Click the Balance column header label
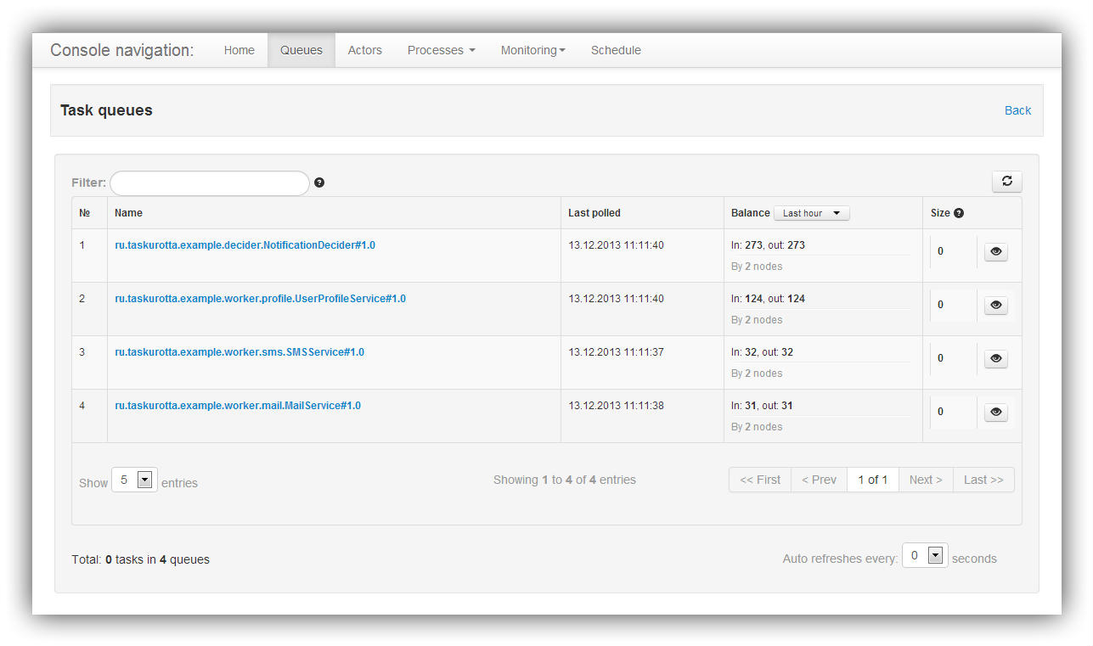This screenshot has height=646, width=1093. point(751,213)
